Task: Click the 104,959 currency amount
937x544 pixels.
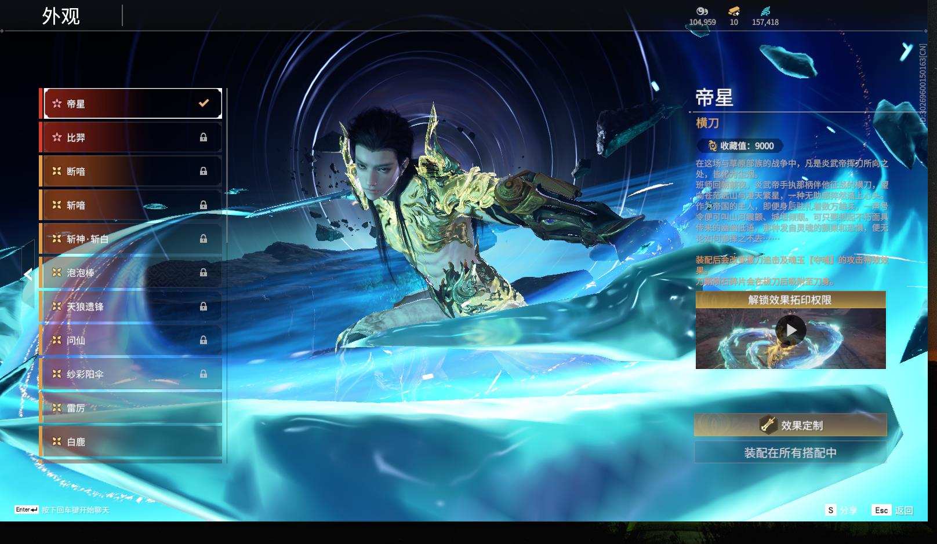Action: [x=702, y=22]
